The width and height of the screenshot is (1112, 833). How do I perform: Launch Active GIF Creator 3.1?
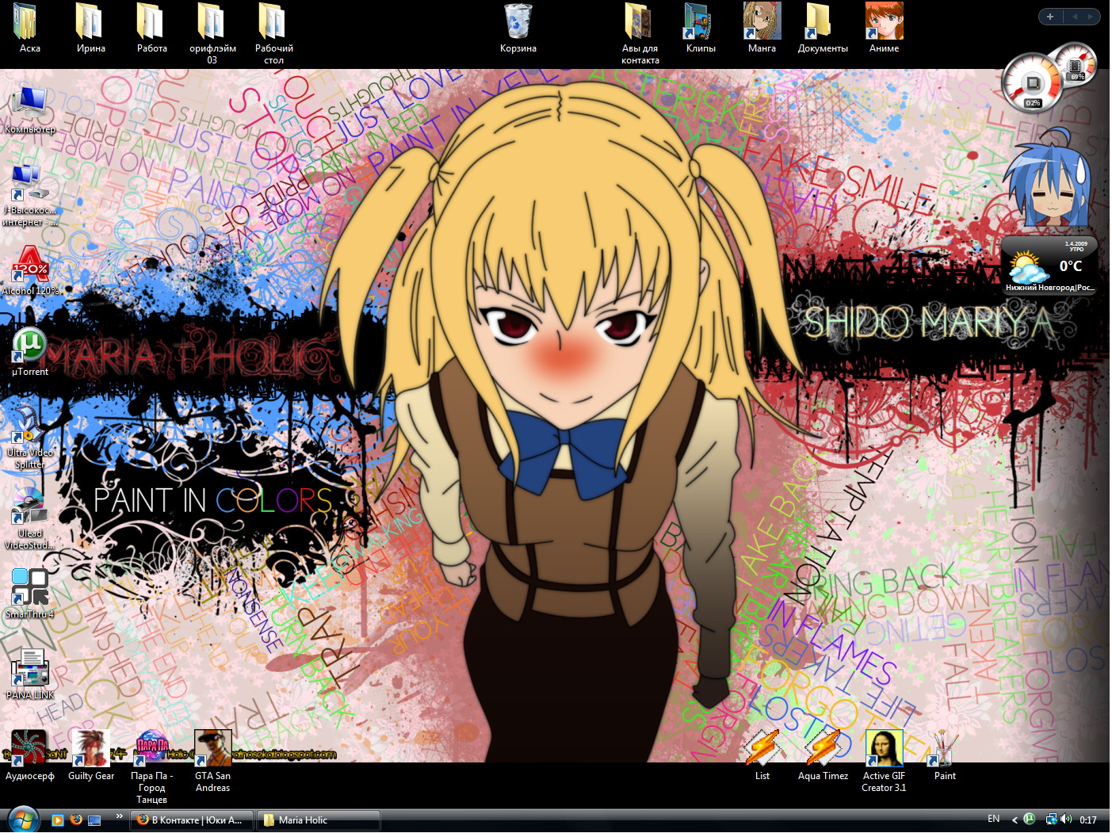884,762
